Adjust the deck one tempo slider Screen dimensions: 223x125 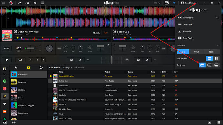coord(30,48)
